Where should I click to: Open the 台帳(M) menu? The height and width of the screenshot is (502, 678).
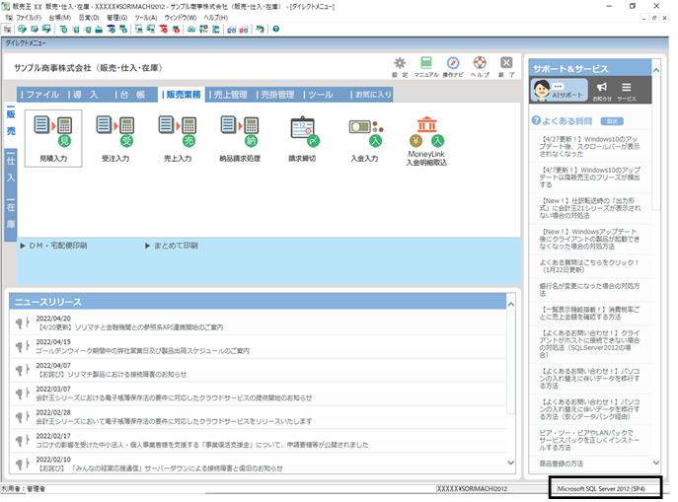click(x=59, y=18)
